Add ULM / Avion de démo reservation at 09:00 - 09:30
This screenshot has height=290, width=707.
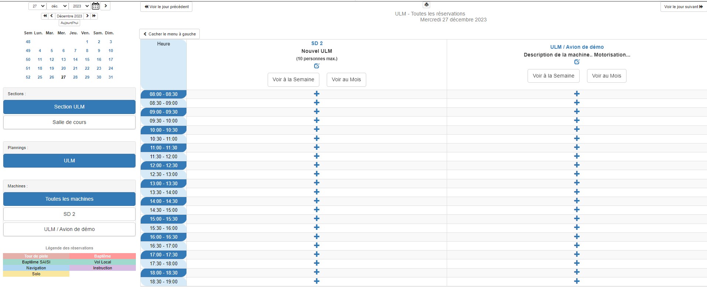(x=577, y=111)
